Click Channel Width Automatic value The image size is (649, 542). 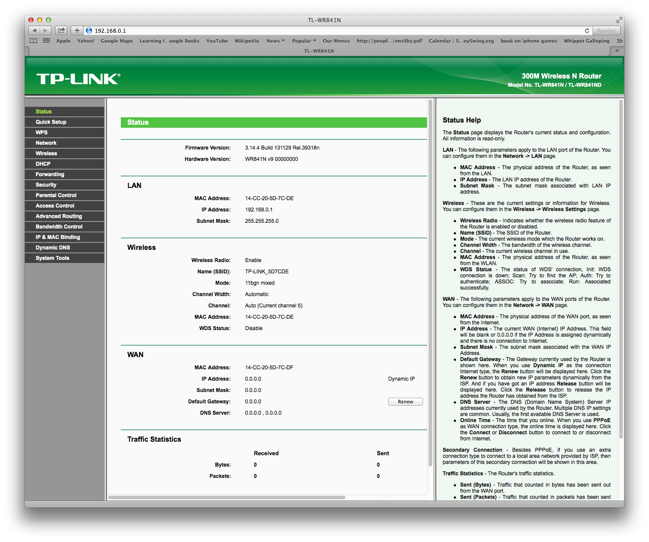pyautogui.click(x=256, y=294)
